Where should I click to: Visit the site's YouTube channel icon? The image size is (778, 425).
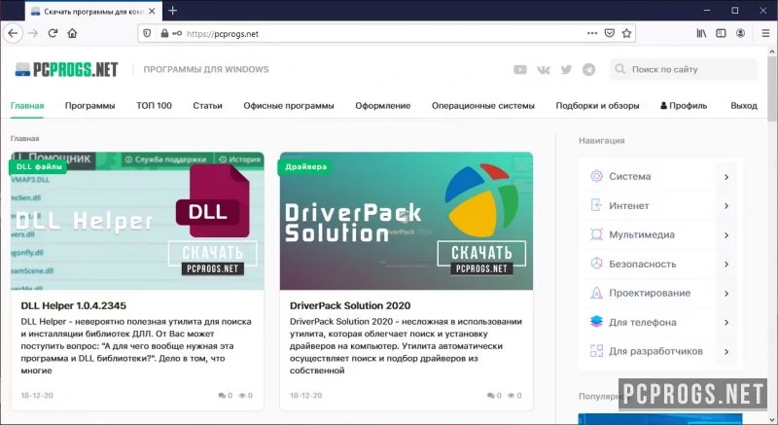pyautogui.click(x=520, y=69)
